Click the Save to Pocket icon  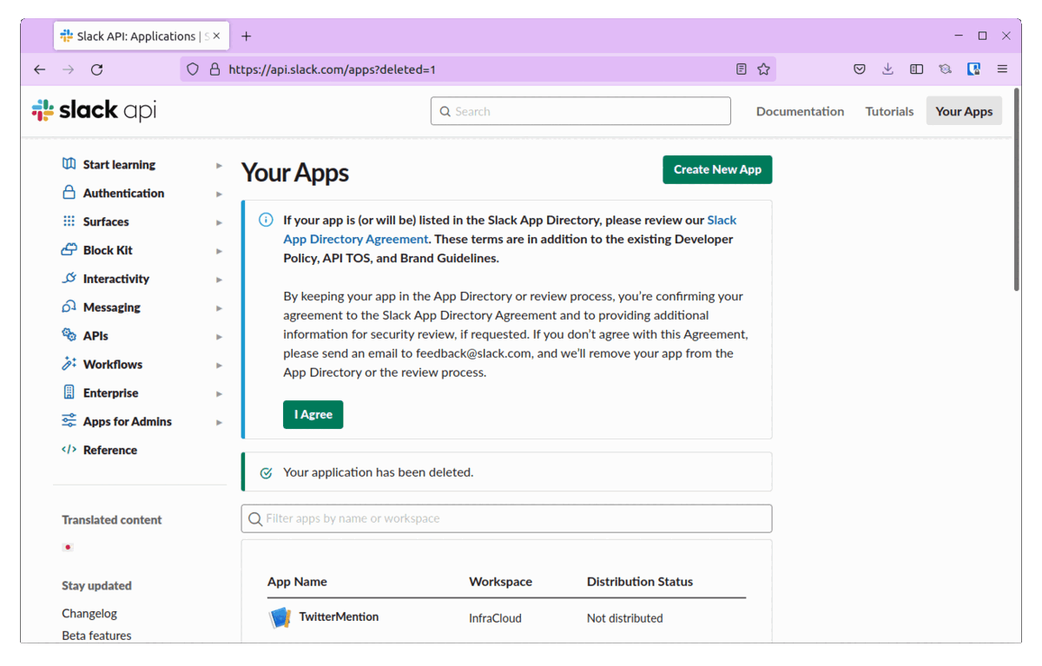pos(859,69)
